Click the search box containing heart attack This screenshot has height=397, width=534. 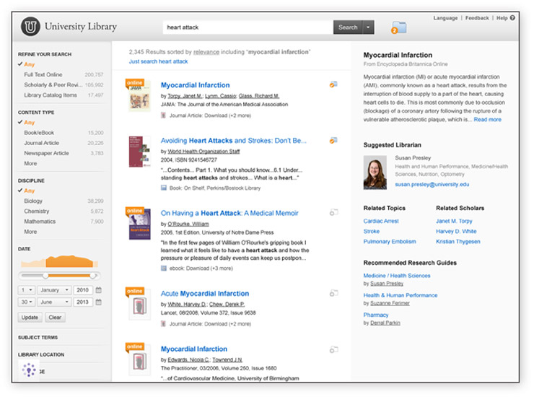pos(248,27)
